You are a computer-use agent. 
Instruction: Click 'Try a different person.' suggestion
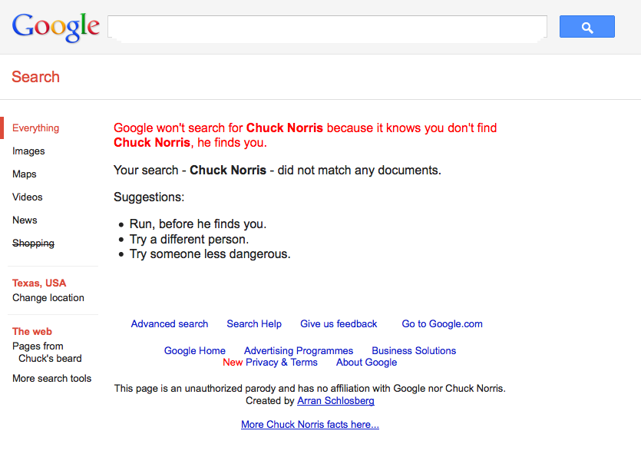click(189, 239)
